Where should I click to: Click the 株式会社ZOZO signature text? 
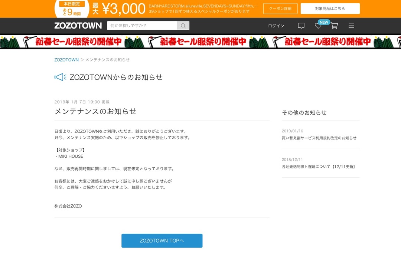point(68,206)
